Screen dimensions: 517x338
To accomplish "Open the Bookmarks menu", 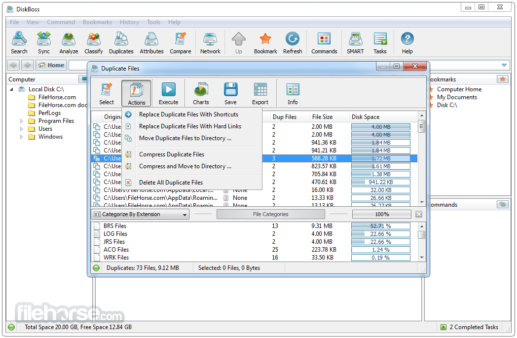I will tap(97, 22).
